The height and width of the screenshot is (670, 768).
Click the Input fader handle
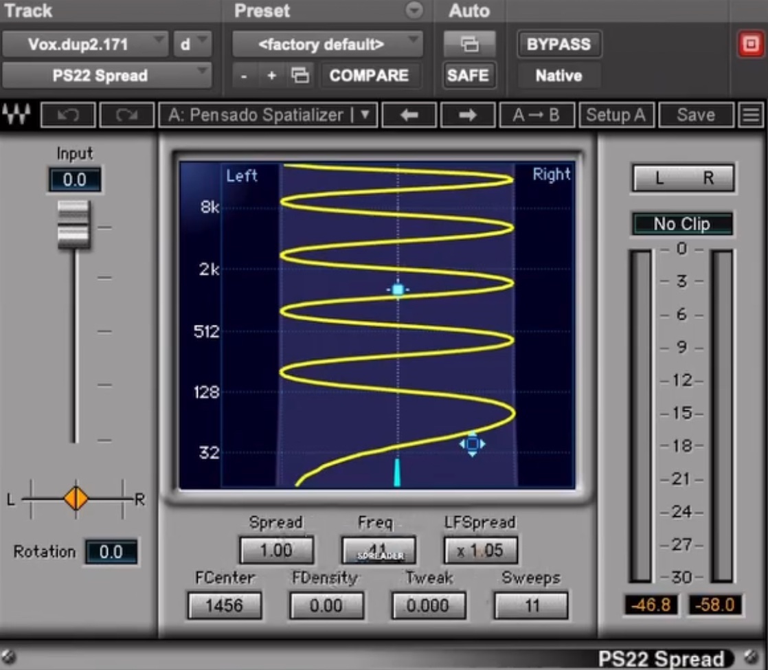tap(74, 225)
